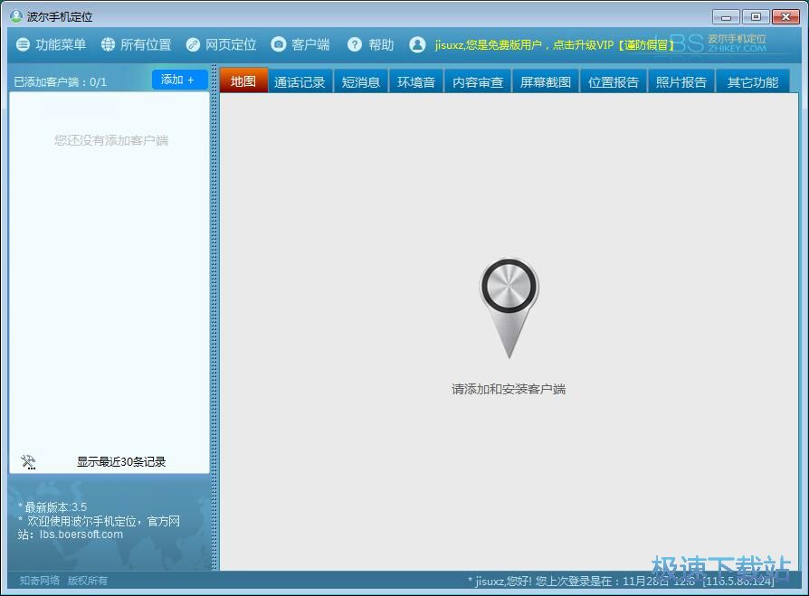Screen dimensions: 809x596
Task: Switch to the 地图 tab
Action: 243,81
